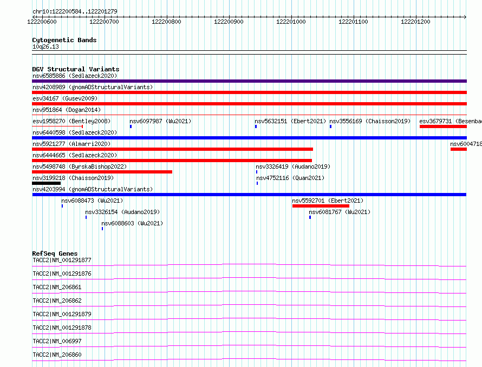Select the black nsv3199218 variant bar

pos(47,183)
